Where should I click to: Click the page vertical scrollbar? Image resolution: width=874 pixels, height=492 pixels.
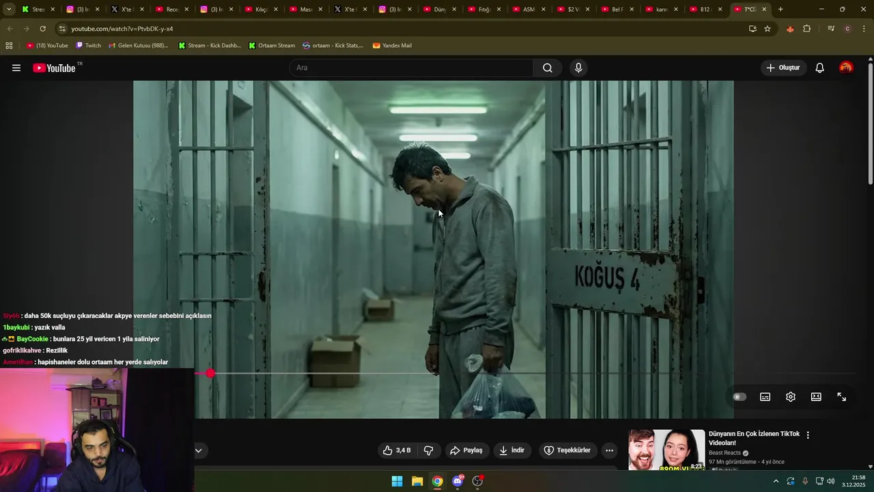click(870, 123)
